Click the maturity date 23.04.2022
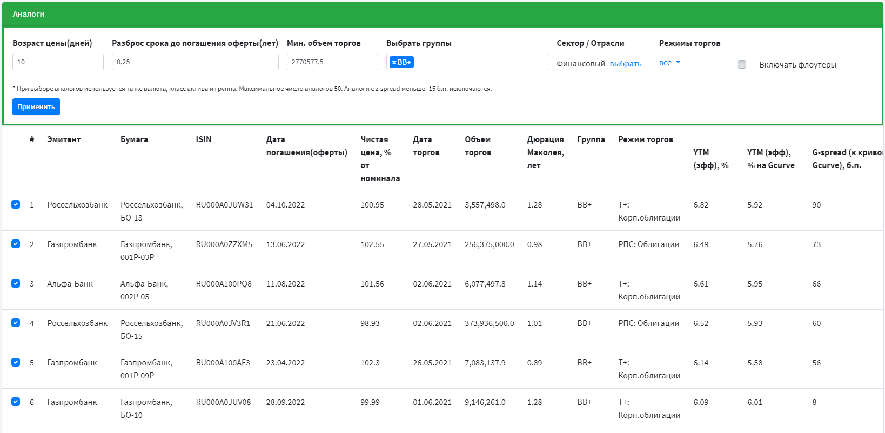Screen dimensions: 885x433 point(285,363)
